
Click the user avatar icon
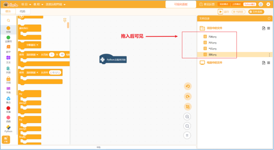point(261,4)
